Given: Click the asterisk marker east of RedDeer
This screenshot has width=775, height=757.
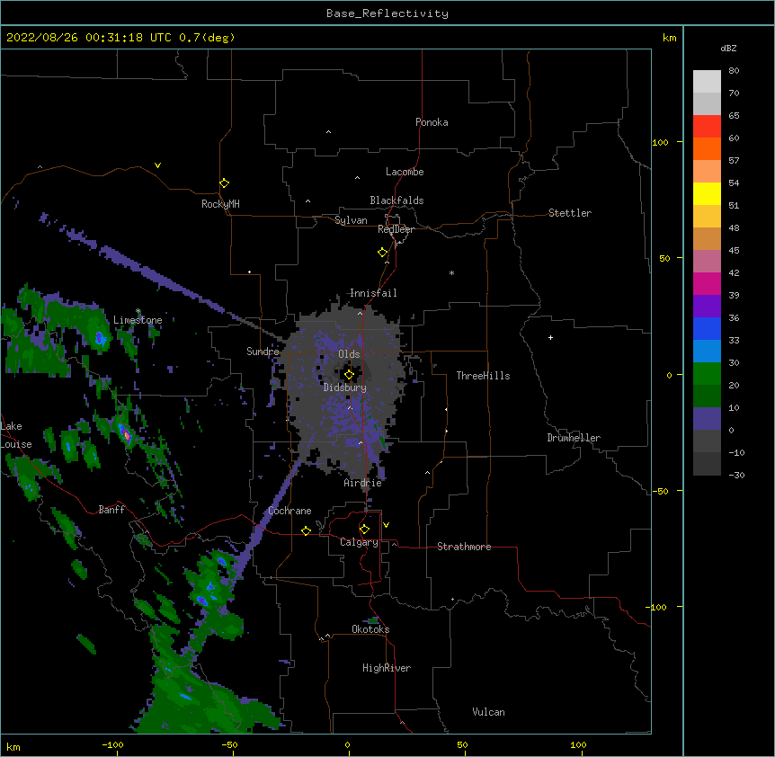Looking at the screenshot, I should (451, 272).
